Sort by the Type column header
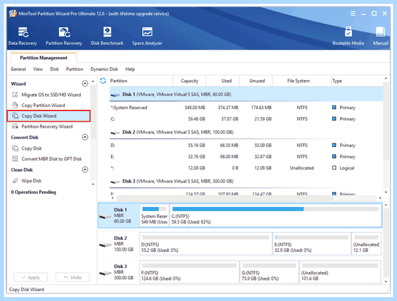The height and width of the screenshot is (301, 397). tap(357, 81)
